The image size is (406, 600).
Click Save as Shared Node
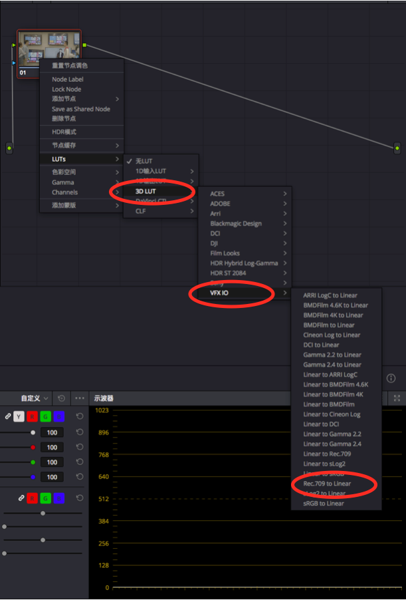81,109
